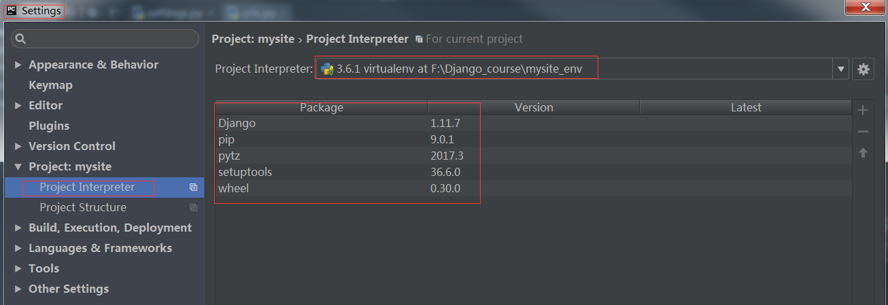This screenshot has height=305, width=888.
Task: Click the interpreter settings gear icon
Action: pos(864,69)
